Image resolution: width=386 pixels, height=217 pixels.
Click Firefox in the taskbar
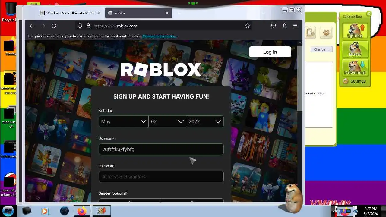pyautogui.click(x=82, y=211)
